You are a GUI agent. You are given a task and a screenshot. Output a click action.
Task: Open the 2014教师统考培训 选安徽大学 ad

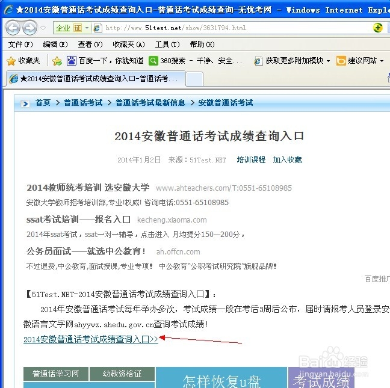point(88,188)
